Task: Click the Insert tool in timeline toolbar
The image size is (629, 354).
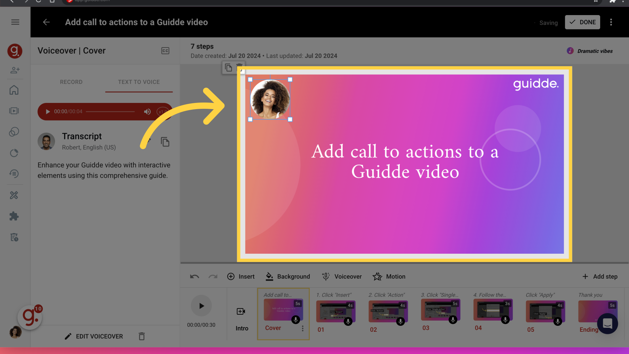Action: point(240,276)
